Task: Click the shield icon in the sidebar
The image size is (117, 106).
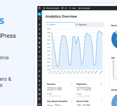Action: coord(39,19)
